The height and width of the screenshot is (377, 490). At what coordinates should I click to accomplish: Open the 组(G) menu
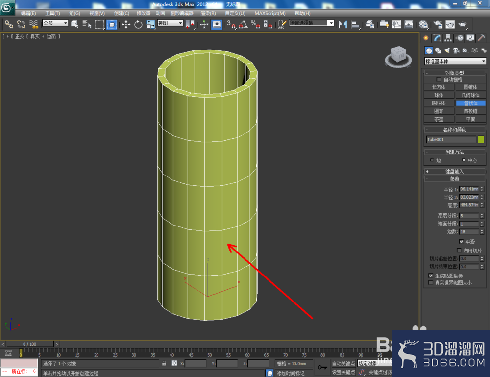click(74, 13)
